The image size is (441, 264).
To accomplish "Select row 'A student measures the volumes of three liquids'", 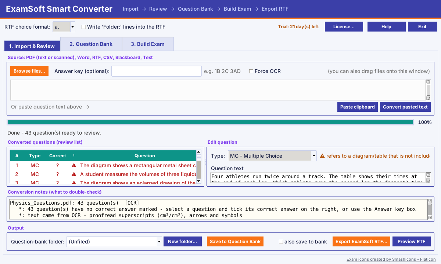I will point(103,174).
